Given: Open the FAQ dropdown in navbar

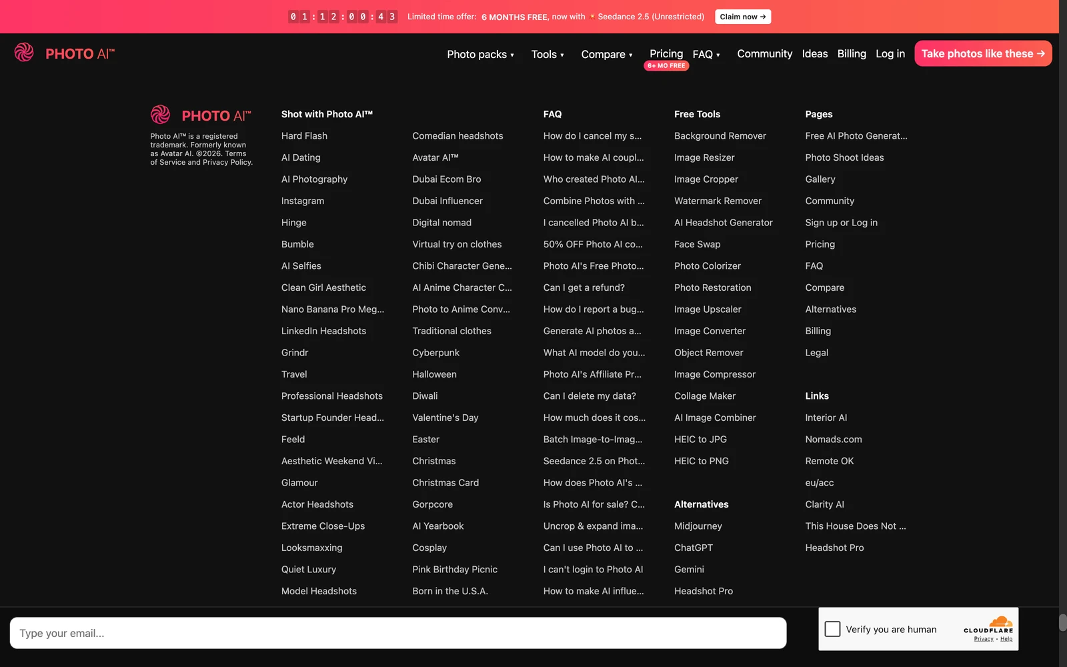Looking at the screenshot, I should (706, 55).
